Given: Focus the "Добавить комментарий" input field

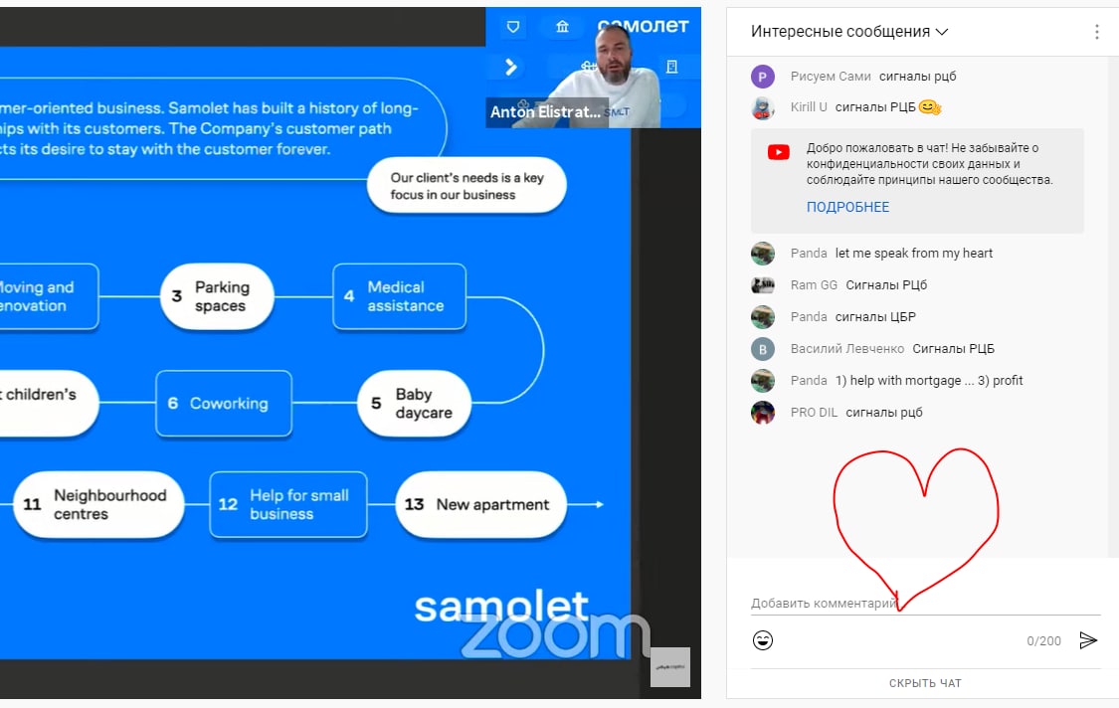Looking at the screenshot, I should [925, 603].
